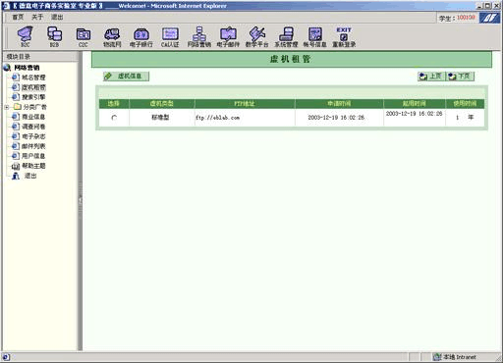Click the 模块目录 panel header

pyautogui.click(x=40, y=57)
